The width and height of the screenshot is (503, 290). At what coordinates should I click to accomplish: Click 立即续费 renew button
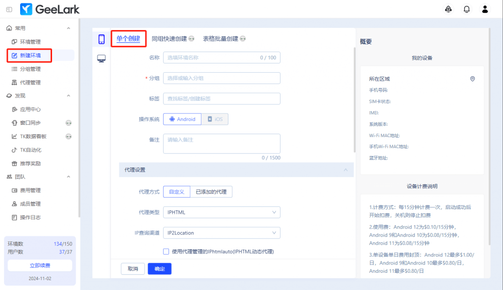coord(40,265)
